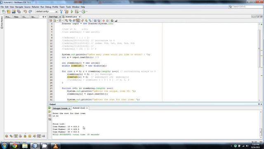Click the editor Find Selection magnifier icon

click(x=66, y=21)
